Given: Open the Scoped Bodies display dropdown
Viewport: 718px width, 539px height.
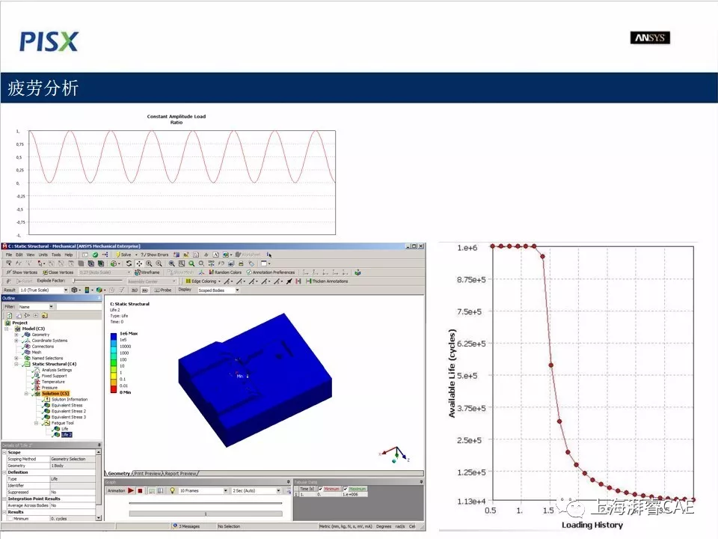Looking at the screenshot, I should point(237,290).
